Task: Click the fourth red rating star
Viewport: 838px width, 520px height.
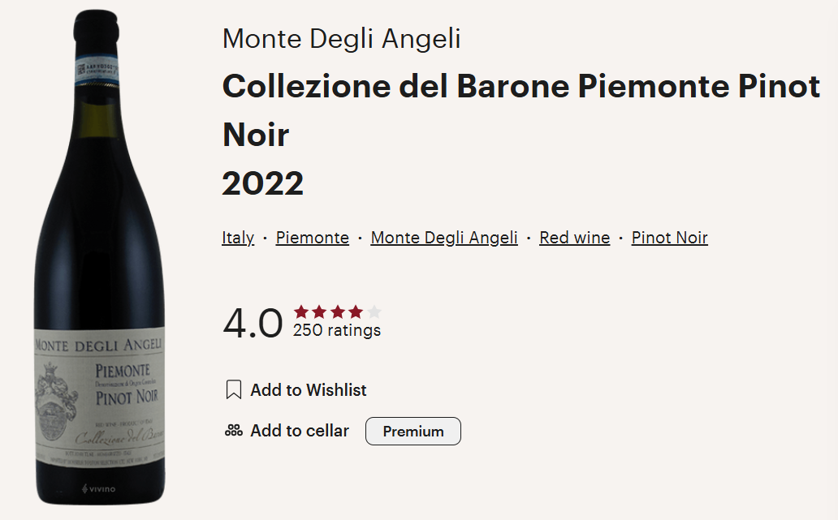Action: (356, 312)
